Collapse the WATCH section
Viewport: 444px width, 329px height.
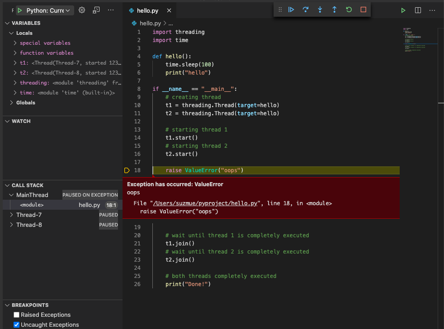pos(7,121)
